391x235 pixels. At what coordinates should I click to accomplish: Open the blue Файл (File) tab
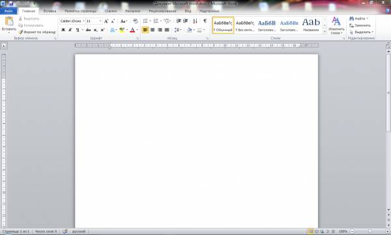pyautogui.click(x=8, y=11)
